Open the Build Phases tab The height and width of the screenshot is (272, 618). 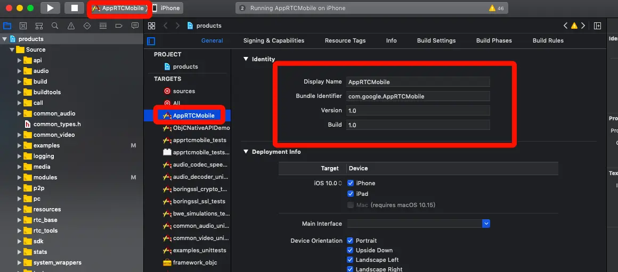coord(494,40)
